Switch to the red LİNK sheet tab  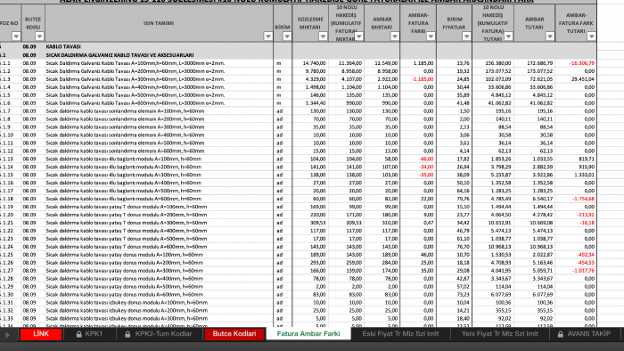(x=41, y=334)
